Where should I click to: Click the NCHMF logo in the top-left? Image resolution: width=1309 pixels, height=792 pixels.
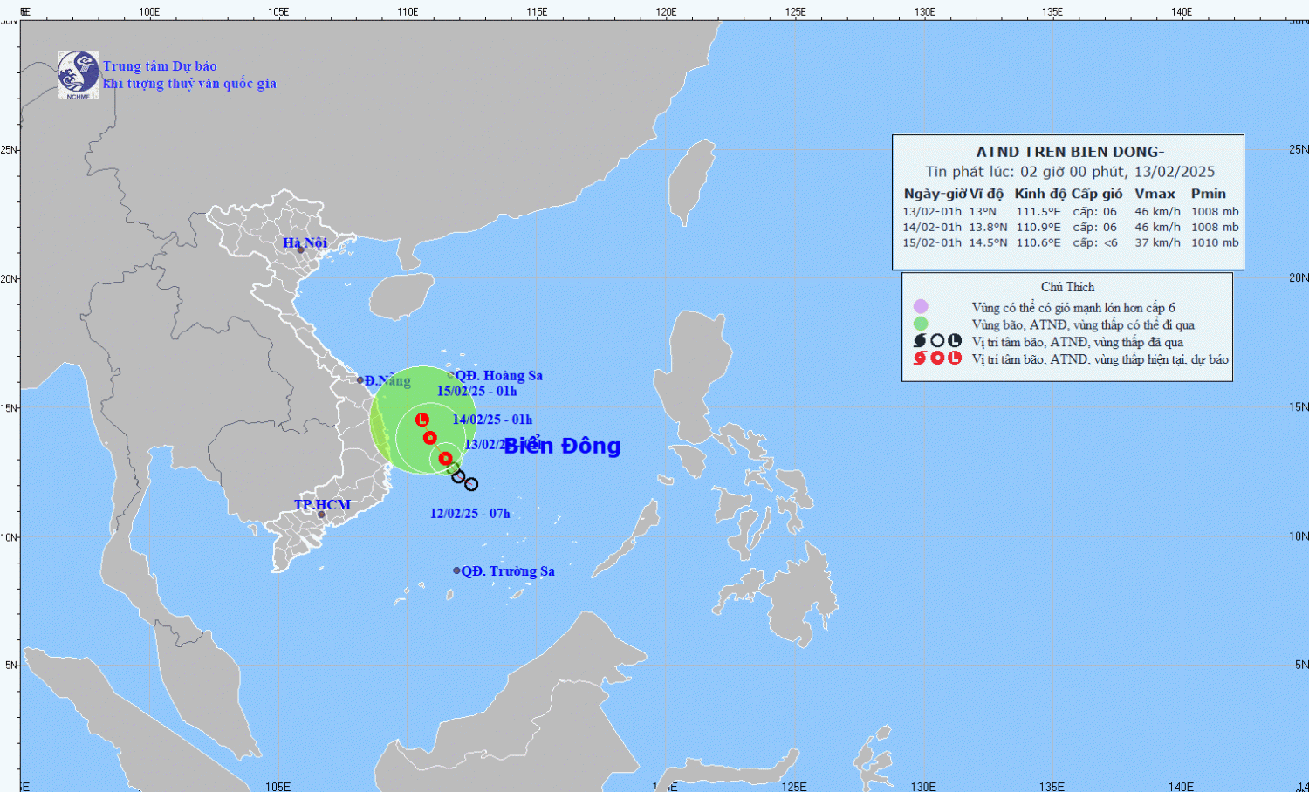(x=78, y=74)
